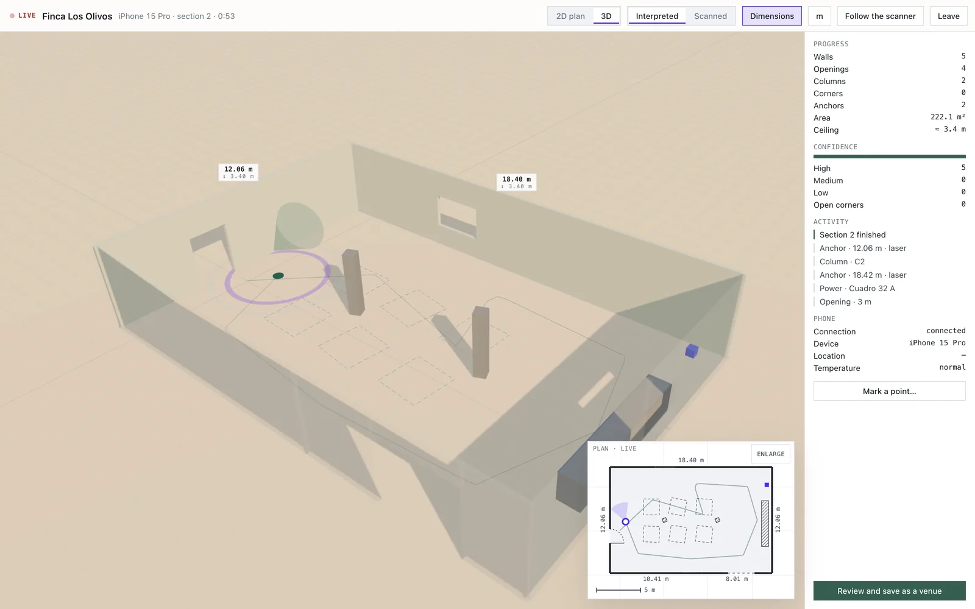Click the Columns progress row
Image resolution: width=975 pixels, height=609 pixels.
click(890, 81)
